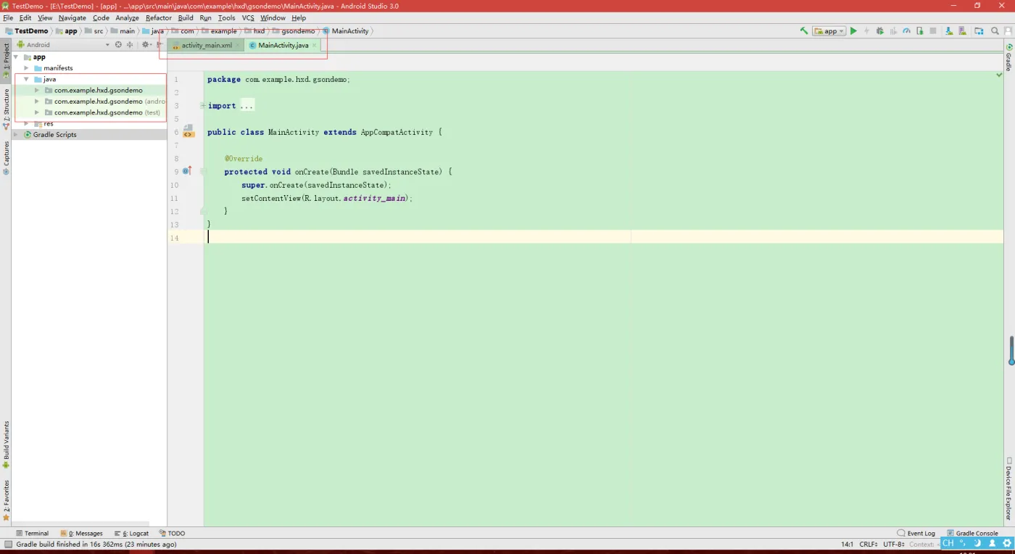Open the Analyze menu
The image size is (1015, 554).
[127, 17]
